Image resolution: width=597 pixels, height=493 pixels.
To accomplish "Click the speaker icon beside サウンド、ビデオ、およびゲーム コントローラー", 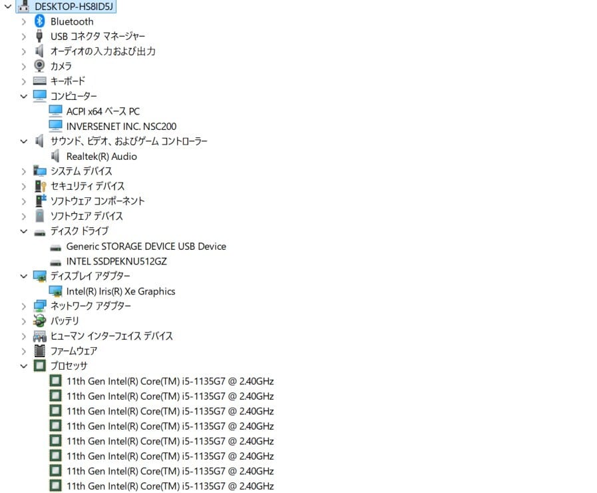I will pos(39,141).
